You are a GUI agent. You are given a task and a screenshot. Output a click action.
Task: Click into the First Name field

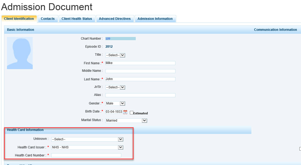coord(140,63)
